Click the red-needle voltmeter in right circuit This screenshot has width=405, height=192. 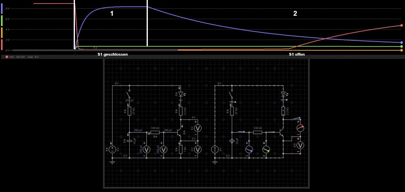pyautogui.click(x=300, y=128)
